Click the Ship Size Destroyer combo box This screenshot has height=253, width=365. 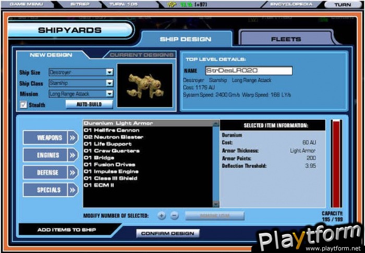(x=81, y=72)
